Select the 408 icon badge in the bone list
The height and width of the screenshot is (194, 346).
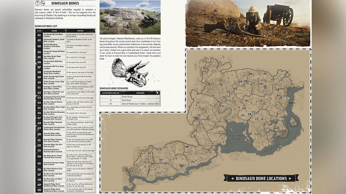pyautogui.click(x=39, y=72)
